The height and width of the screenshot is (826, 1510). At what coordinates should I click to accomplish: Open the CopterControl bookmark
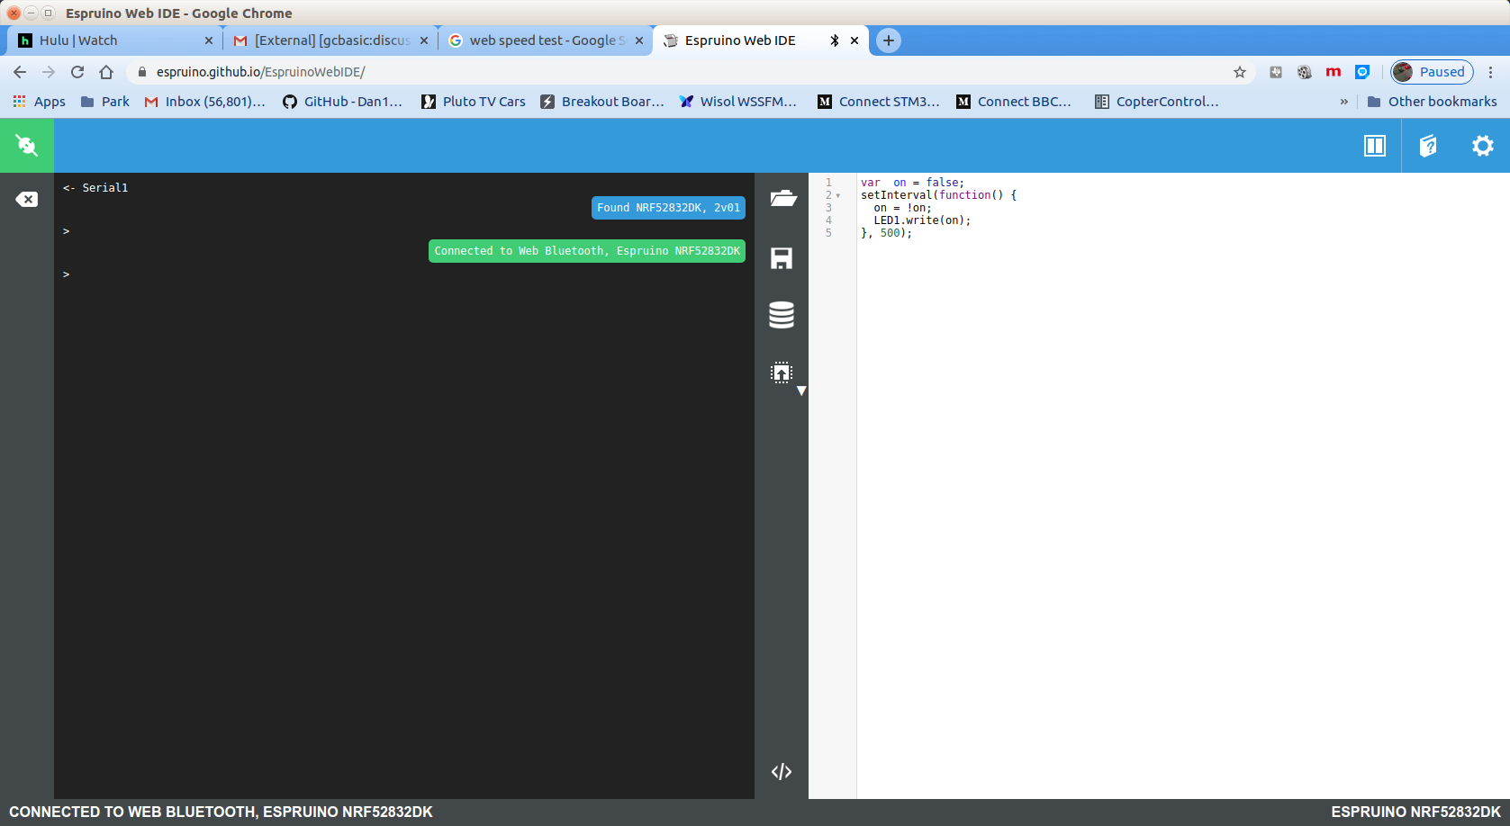1157,102
